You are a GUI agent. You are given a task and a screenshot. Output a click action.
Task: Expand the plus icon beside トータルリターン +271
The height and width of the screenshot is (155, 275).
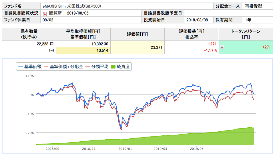click(222, 47)
